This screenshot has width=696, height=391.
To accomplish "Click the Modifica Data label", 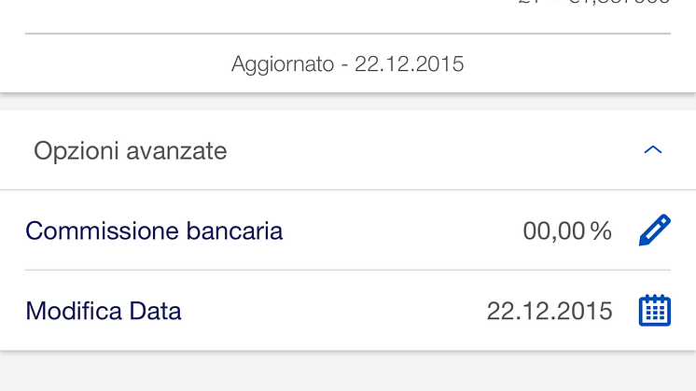I will pos(104,311).
